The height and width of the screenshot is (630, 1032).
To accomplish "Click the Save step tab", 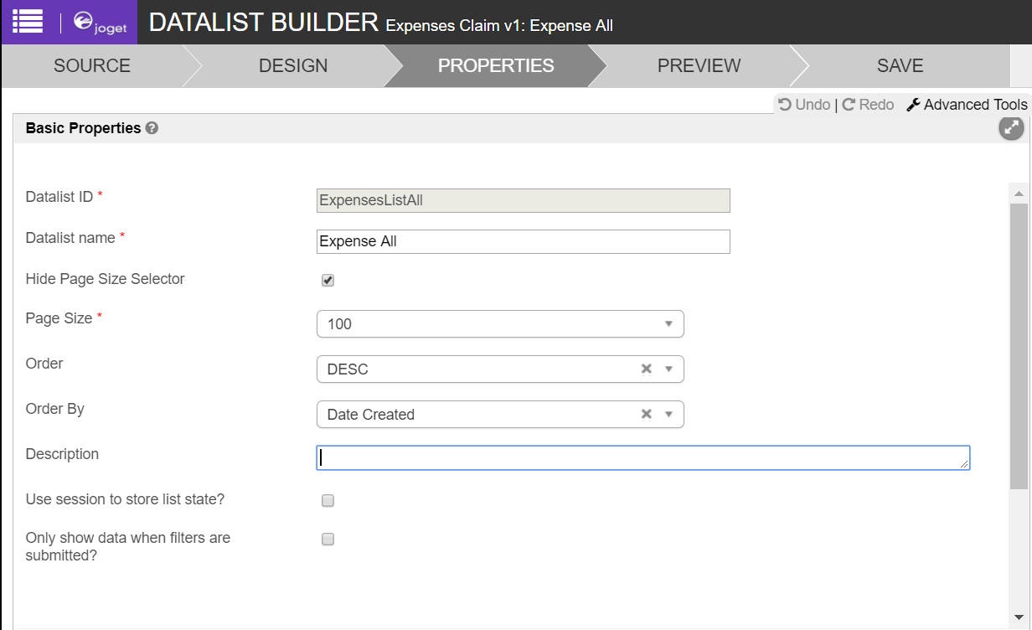I will pos(900,66).
